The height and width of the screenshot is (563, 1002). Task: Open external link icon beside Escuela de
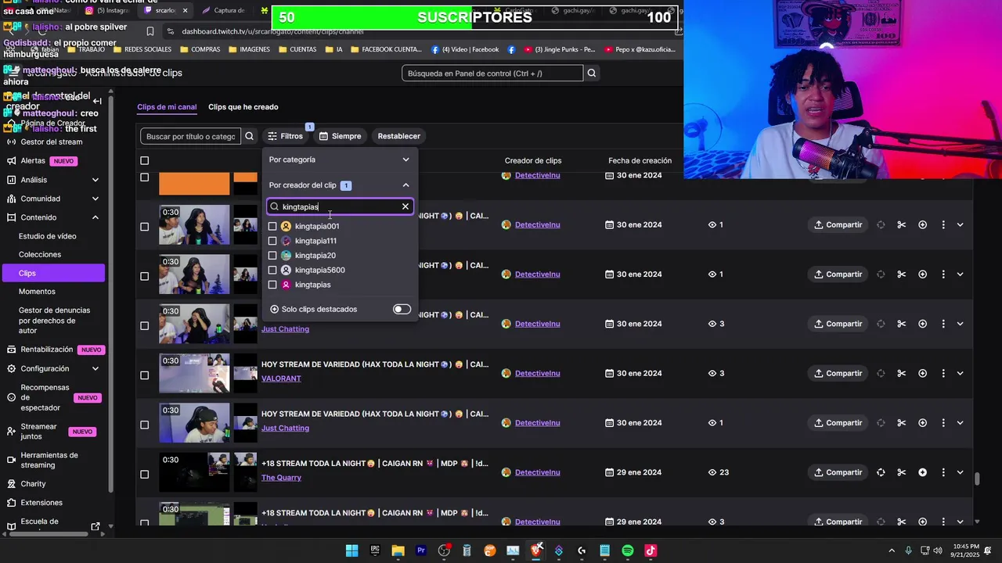pyautogui.click(x=96, y=526)
